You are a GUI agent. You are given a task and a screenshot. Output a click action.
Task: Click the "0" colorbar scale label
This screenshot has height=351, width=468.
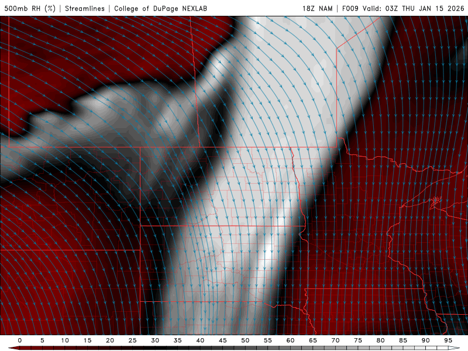(x=20, y=340)
